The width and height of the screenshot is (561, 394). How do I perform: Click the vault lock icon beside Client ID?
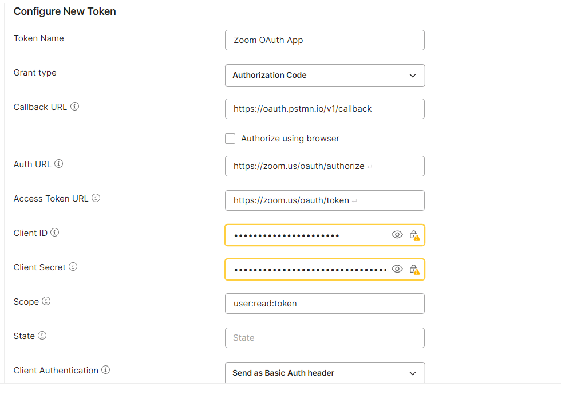[x=414, y=235]
